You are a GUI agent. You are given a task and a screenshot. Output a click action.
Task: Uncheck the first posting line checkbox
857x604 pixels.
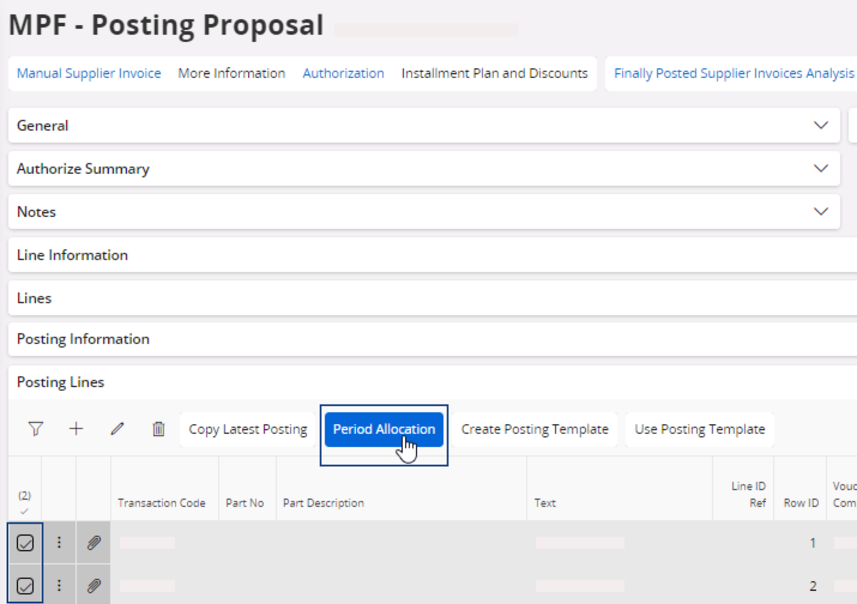tap(25, 543)
